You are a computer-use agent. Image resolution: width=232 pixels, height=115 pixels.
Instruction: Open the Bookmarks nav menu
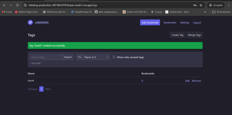coord(170,23)
